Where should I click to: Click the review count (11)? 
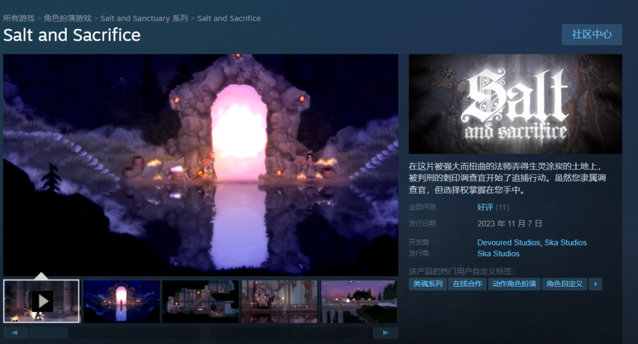click(502, 207)
